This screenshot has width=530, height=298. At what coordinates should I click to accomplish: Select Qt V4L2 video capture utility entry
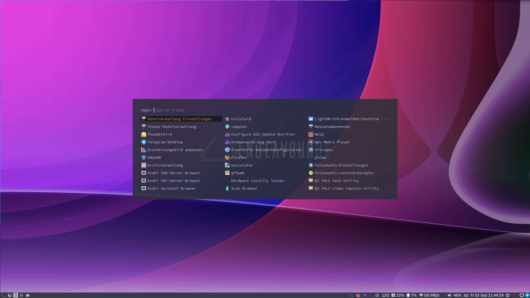click(349, 188)
